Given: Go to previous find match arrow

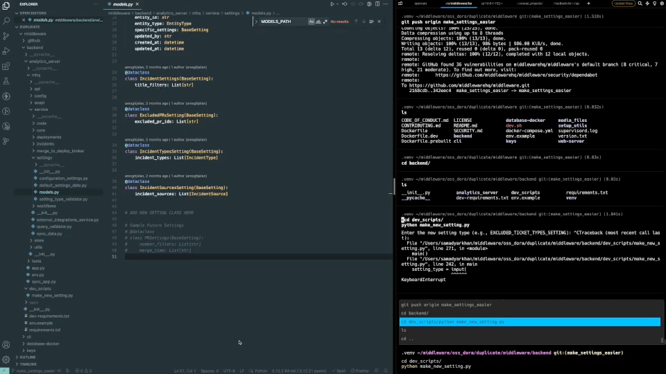Looking at the screenshot, I should [356, 21].
